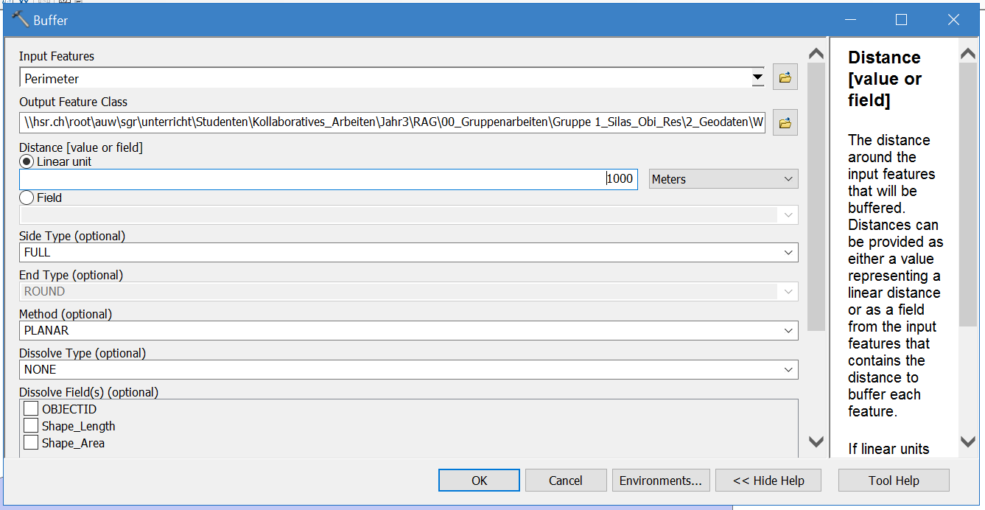Open the Environments settings button
The height and width of the screenshot is (510, 985).
click(660, 481)
